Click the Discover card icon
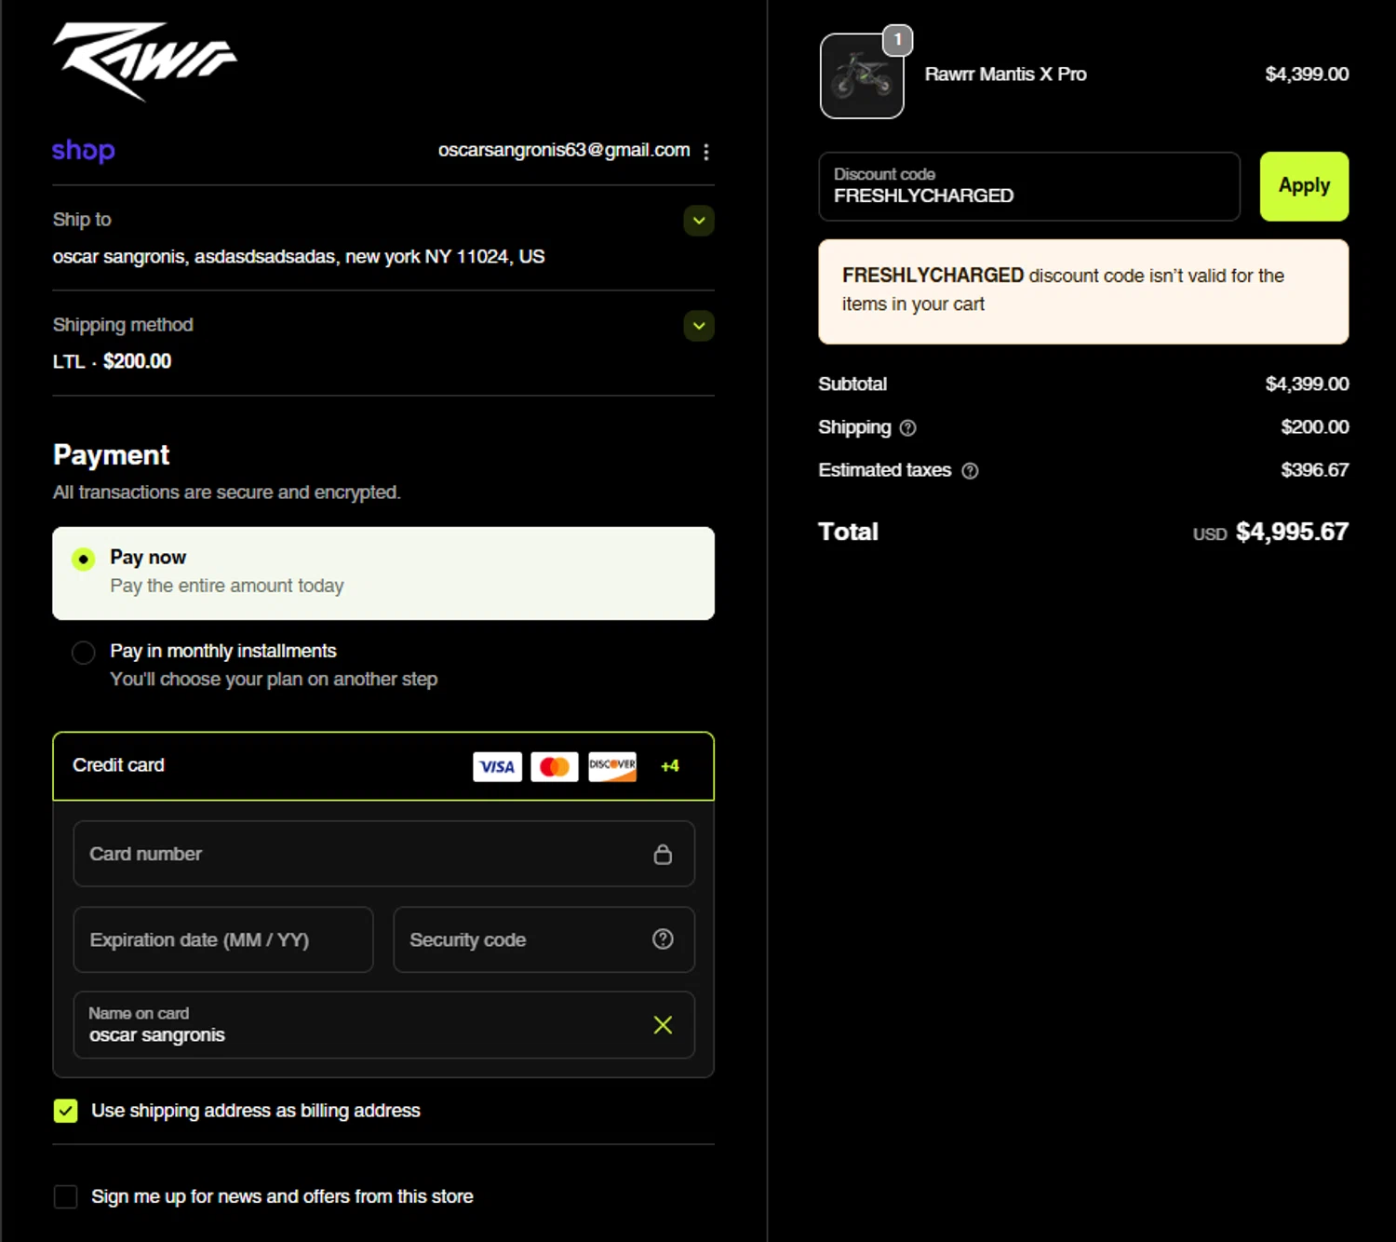Viewport: 1396px width, 1242px height. (x=612, y=766)
